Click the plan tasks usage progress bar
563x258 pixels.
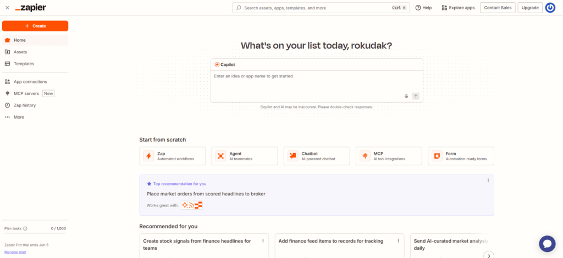pyautogui.click(x=35, y=233)
